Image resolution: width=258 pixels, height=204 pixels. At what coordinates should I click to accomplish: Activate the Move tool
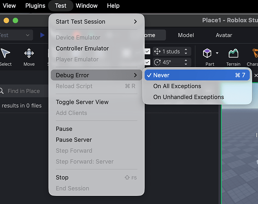tap(29, 53)
